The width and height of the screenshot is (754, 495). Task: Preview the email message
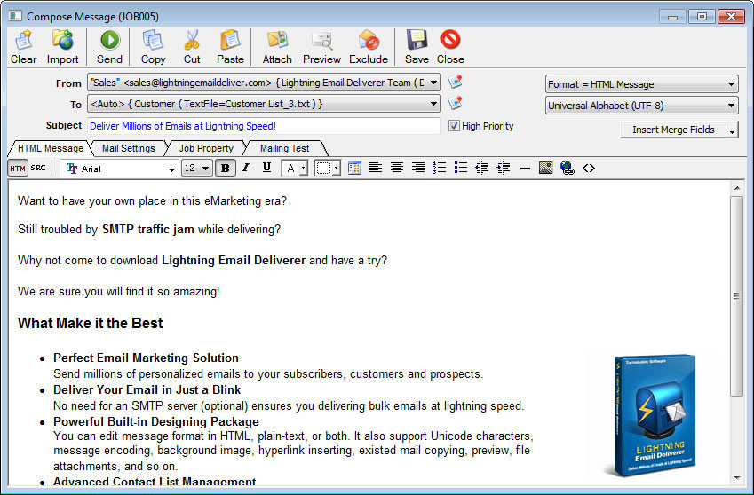coord(321,46)
